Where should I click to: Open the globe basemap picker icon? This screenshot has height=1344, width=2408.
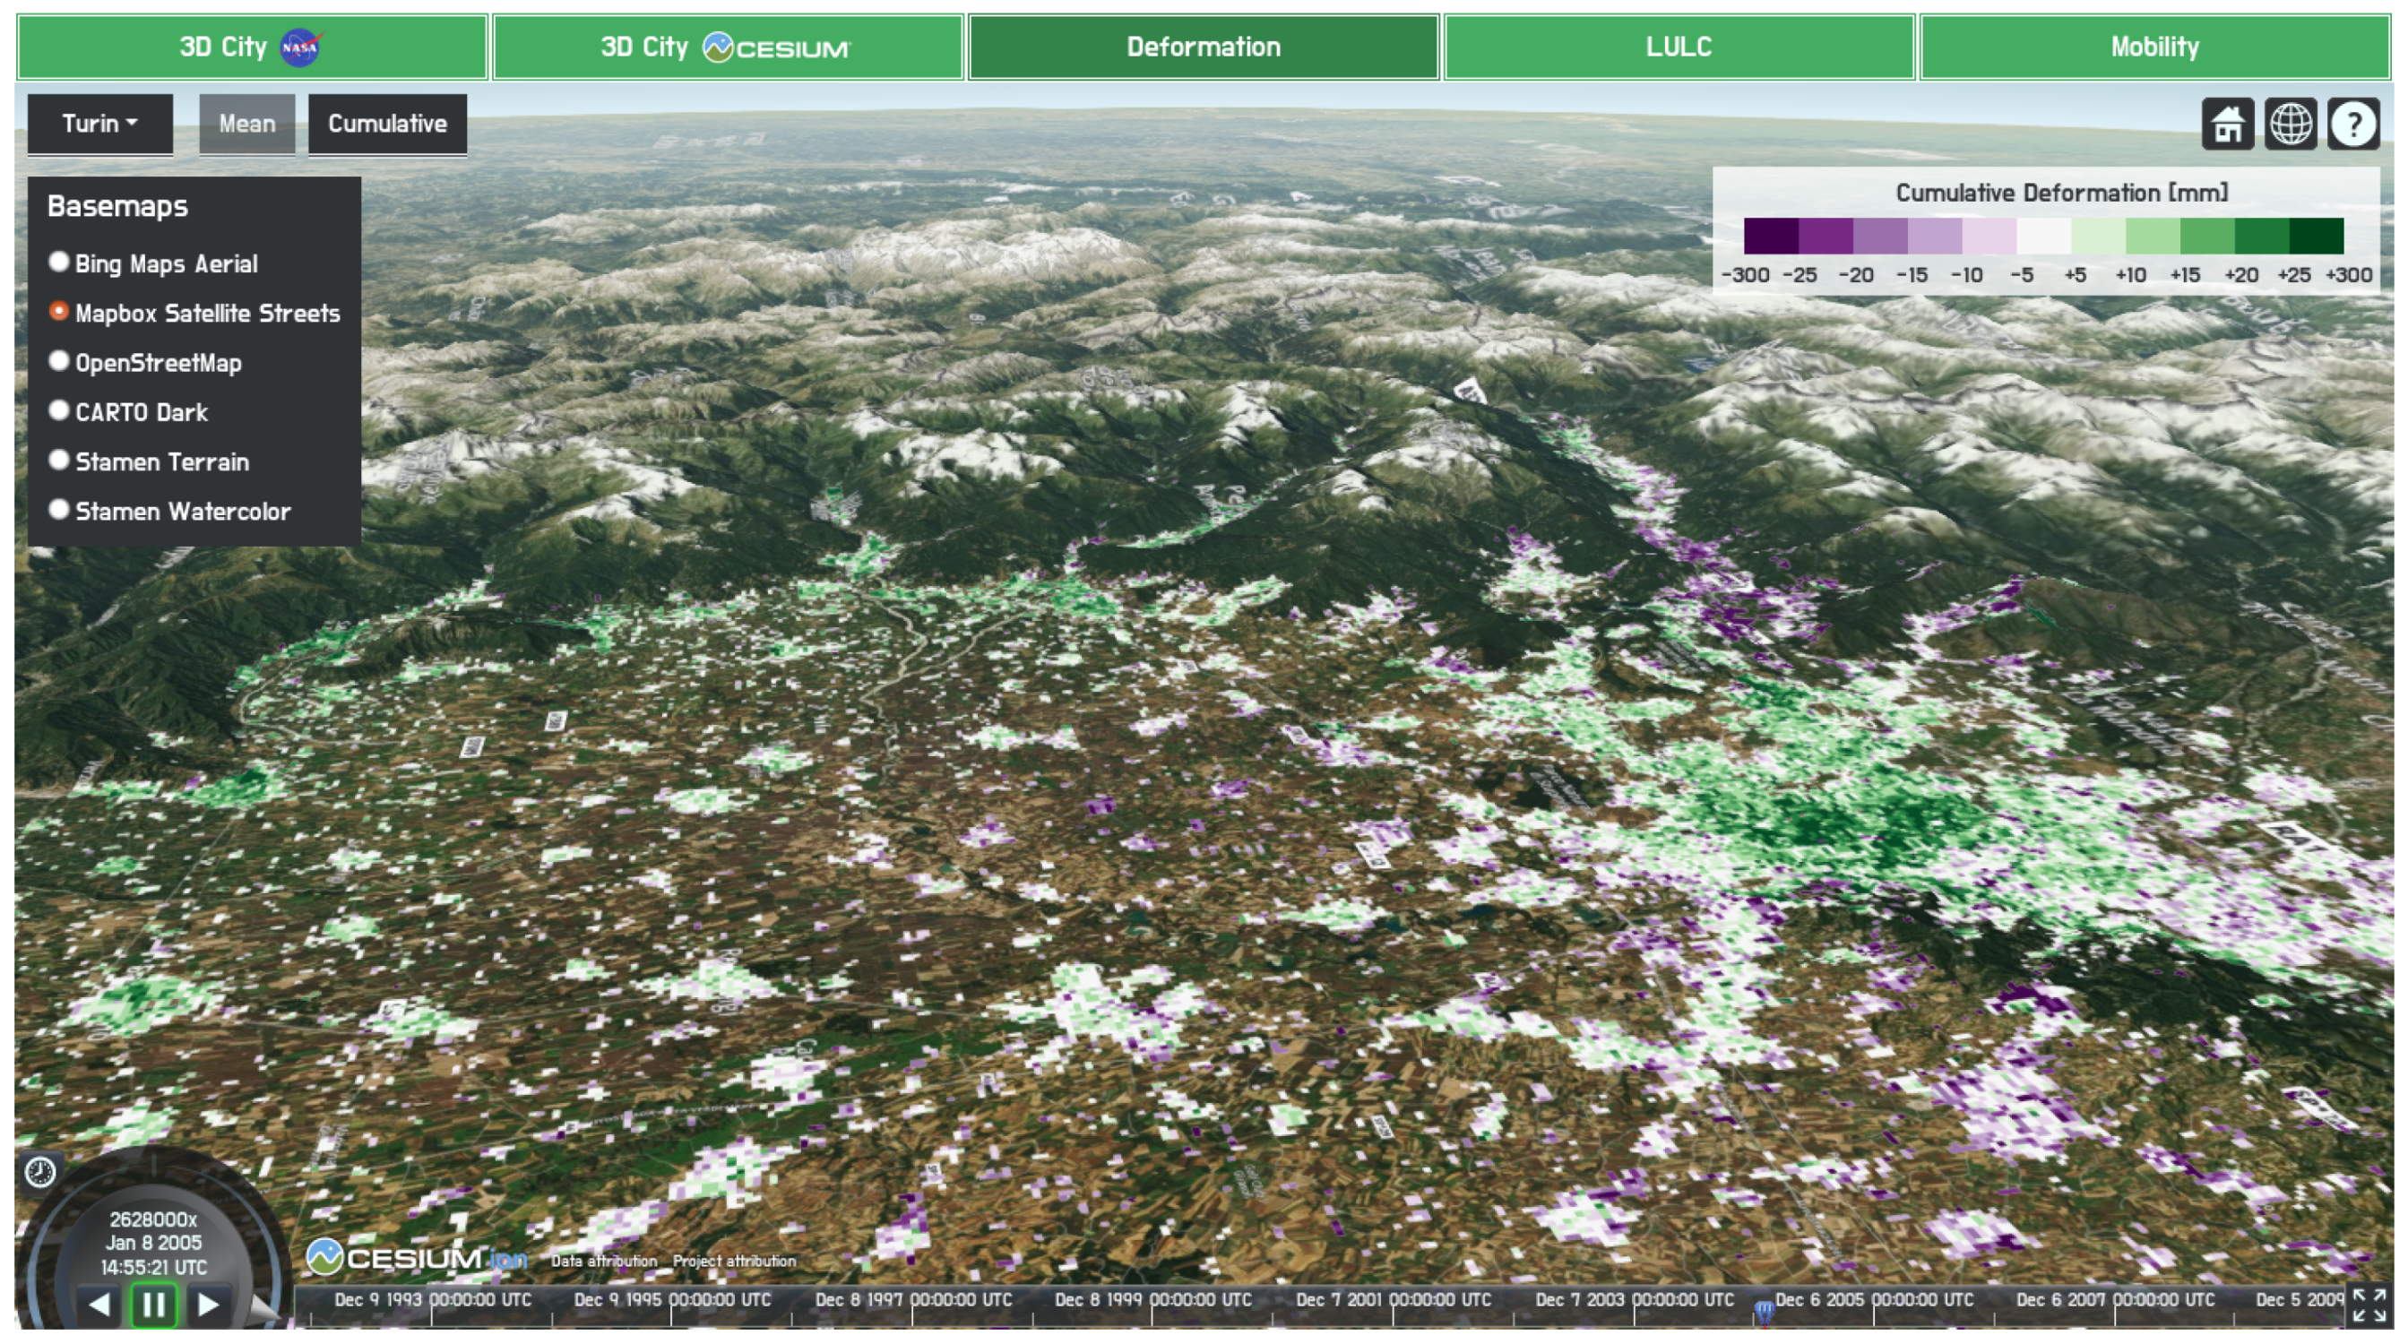pos(2290,124)
